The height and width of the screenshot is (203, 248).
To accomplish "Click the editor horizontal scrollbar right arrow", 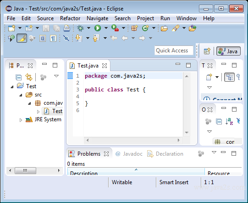I will (179, 140).
